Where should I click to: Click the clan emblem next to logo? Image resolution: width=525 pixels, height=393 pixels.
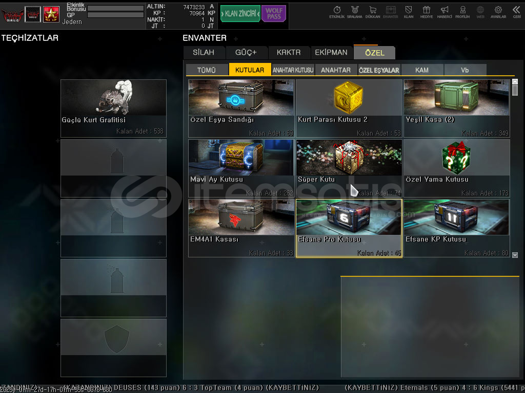[x=33, y=14]
